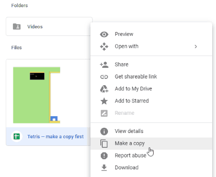Image resolution: width=216 pixels, height=177 pixels.
Task: Click the Files section heading
Action: [16, 48]
